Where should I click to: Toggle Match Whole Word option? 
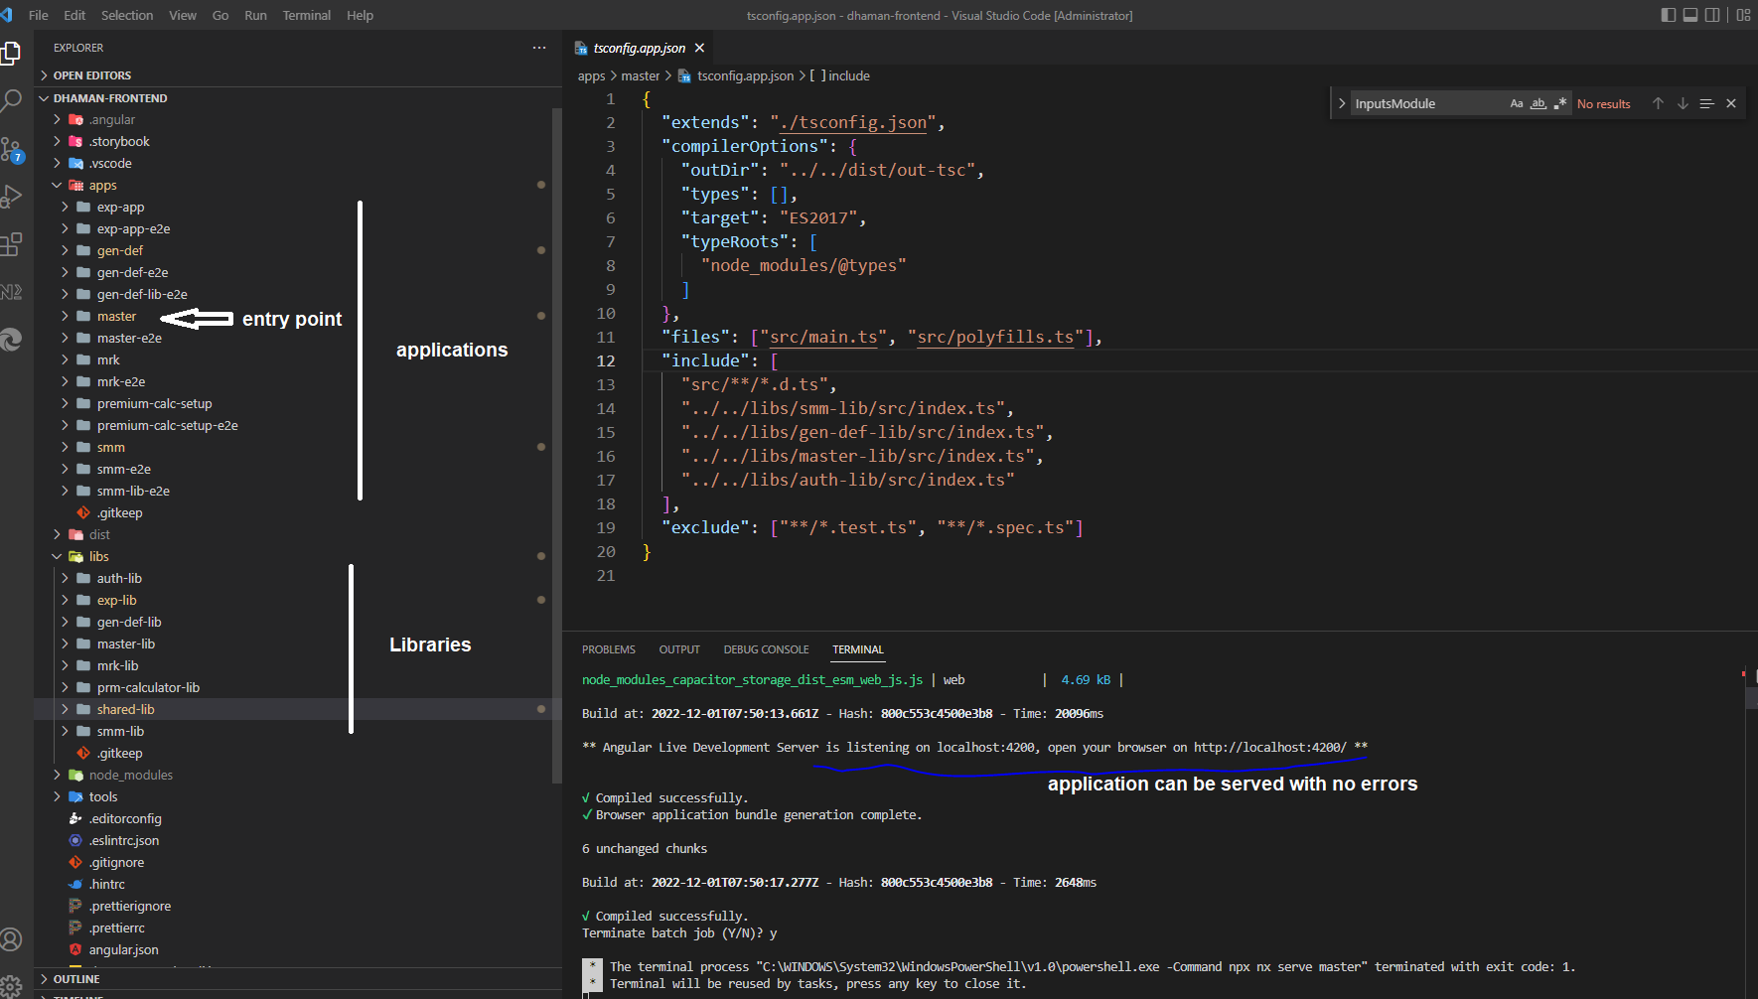[x=1538, y=103]
